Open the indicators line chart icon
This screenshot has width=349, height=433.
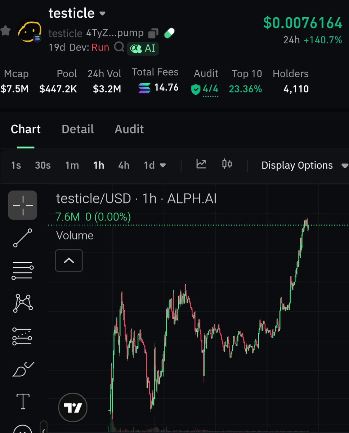pos(201,164)
